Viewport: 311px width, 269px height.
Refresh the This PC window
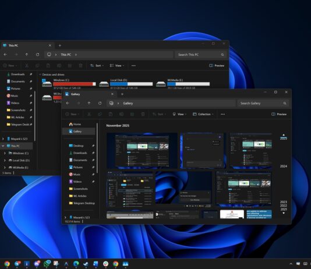tap(37, 55)
